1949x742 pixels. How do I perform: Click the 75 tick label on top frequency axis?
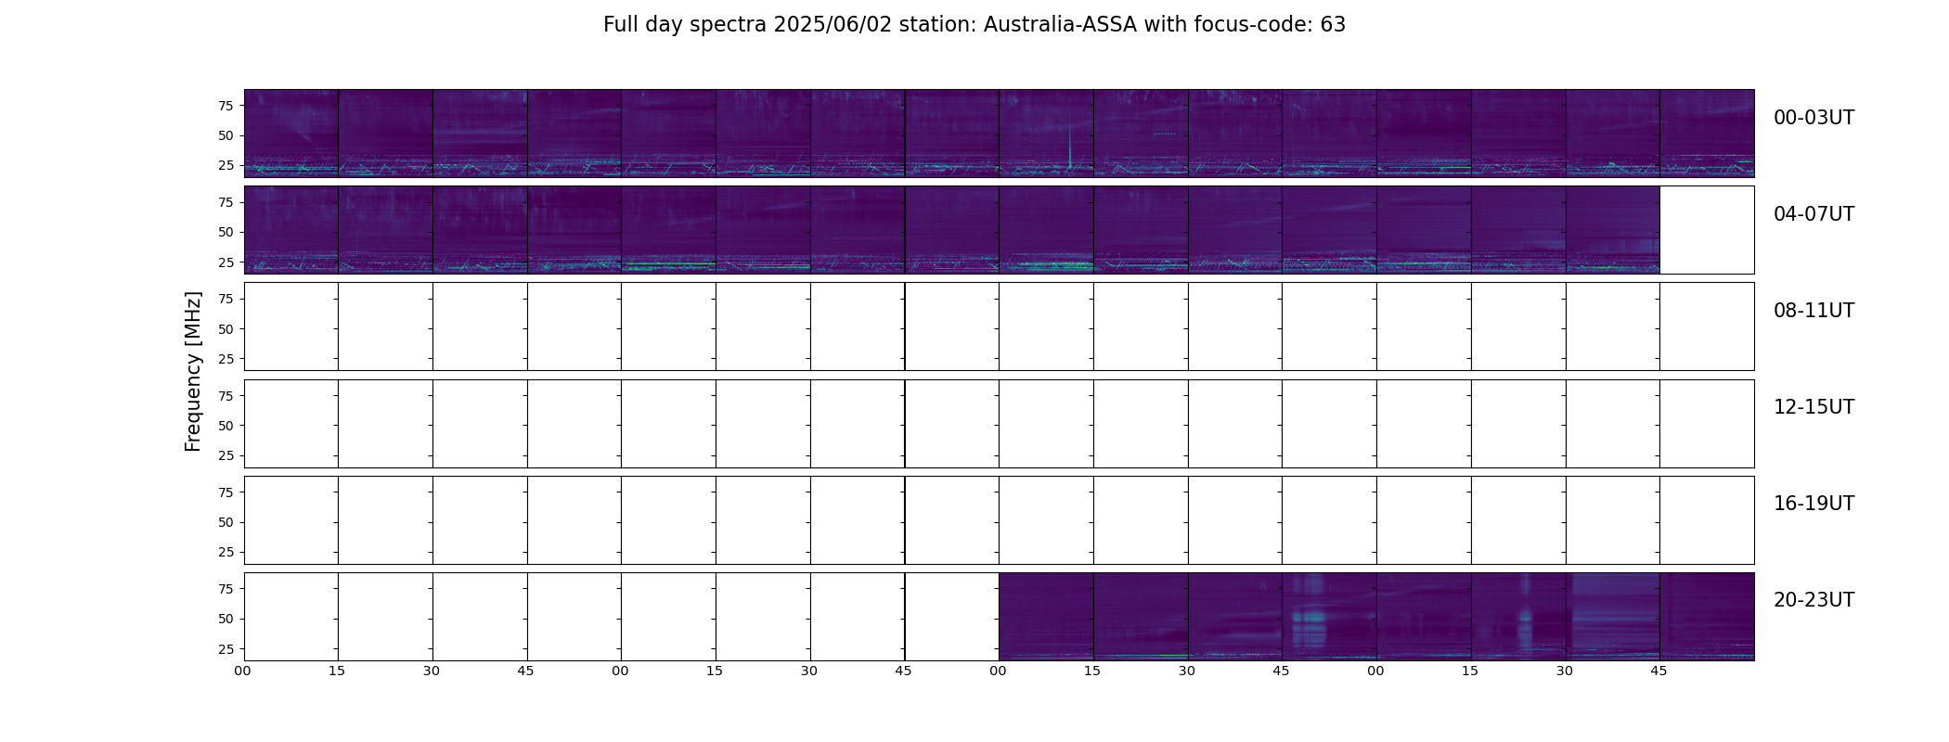pos(225,106)
